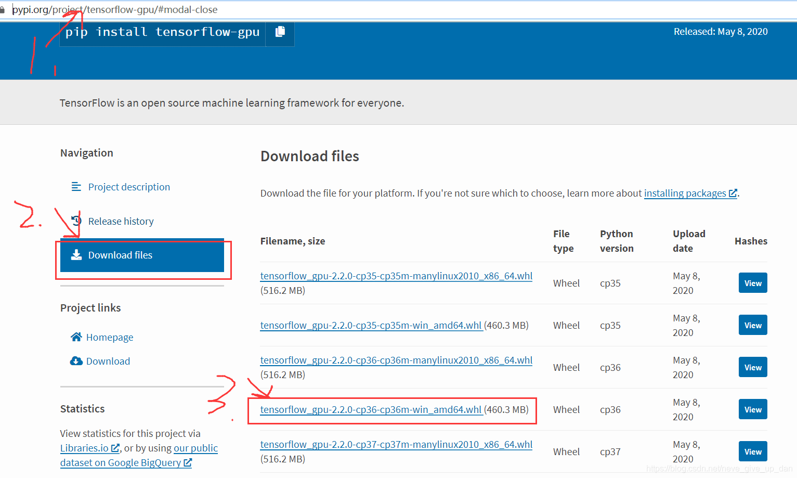Download the cp36 manylinux2010_x86_64 wheel file
797x478 pixels.
pyautogui.click(x=396, y=360)
